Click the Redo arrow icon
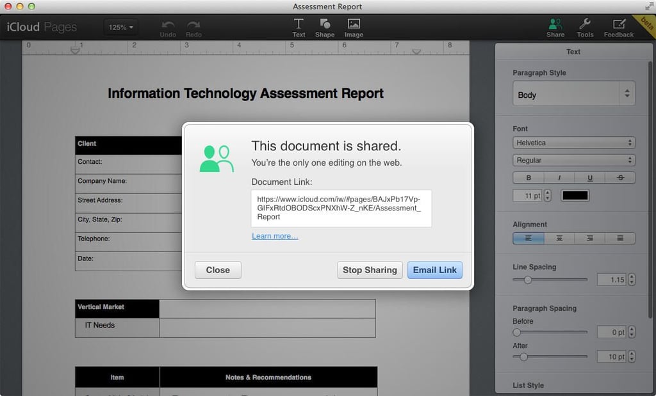The image size is (656, 396). [193, 25]
